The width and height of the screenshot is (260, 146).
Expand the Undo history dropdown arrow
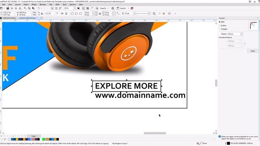[41, 8]
